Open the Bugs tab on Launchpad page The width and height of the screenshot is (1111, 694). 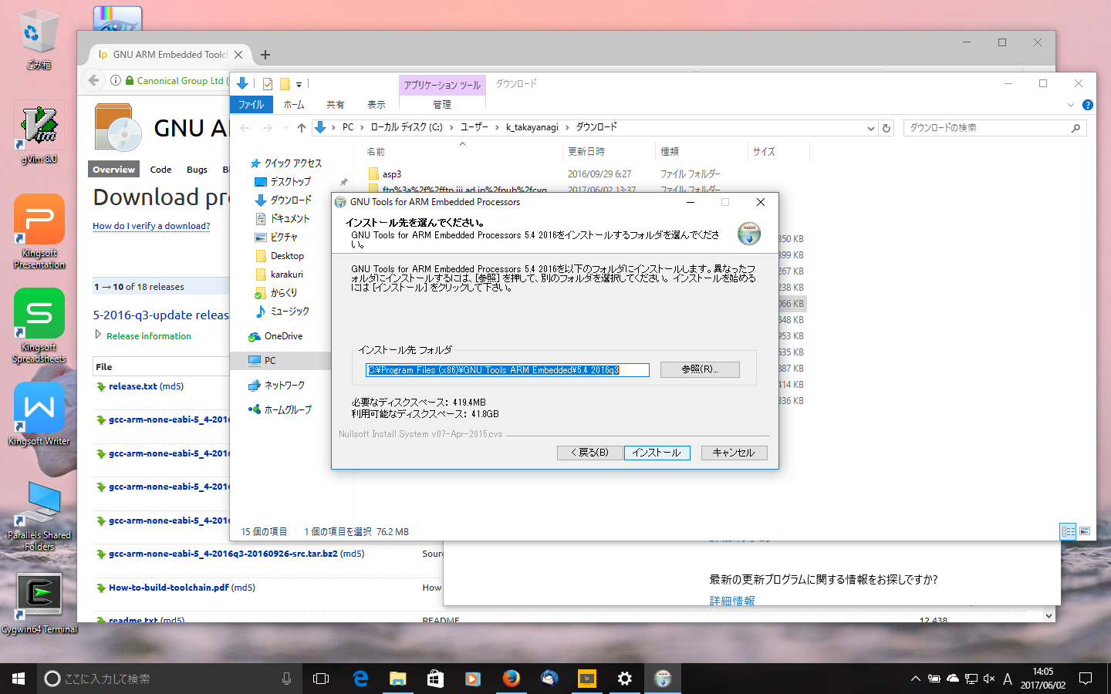click(197, 170)
